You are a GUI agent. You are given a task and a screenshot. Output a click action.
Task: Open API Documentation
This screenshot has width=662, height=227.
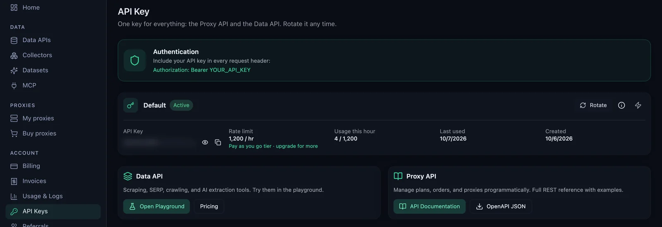click(429, 206)
